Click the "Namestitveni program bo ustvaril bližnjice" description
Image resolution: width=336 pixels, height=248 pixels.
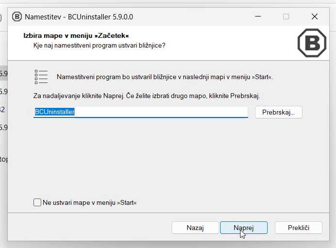click(x=164, y=77)
